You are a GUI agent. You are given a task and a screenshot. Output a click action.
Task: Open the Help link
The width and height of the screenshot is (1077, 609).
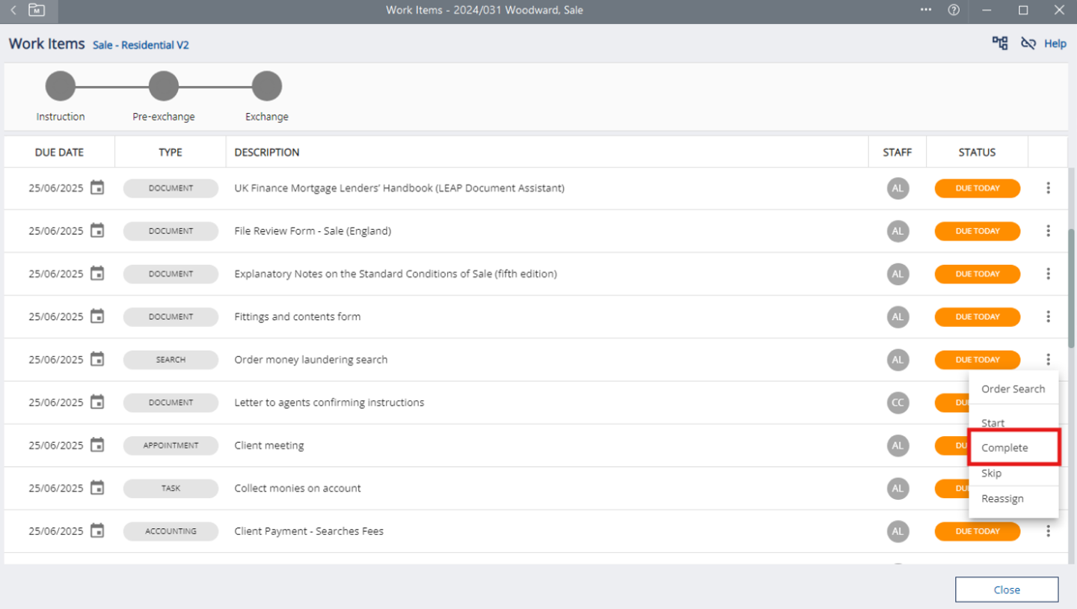coord(1055,43)
